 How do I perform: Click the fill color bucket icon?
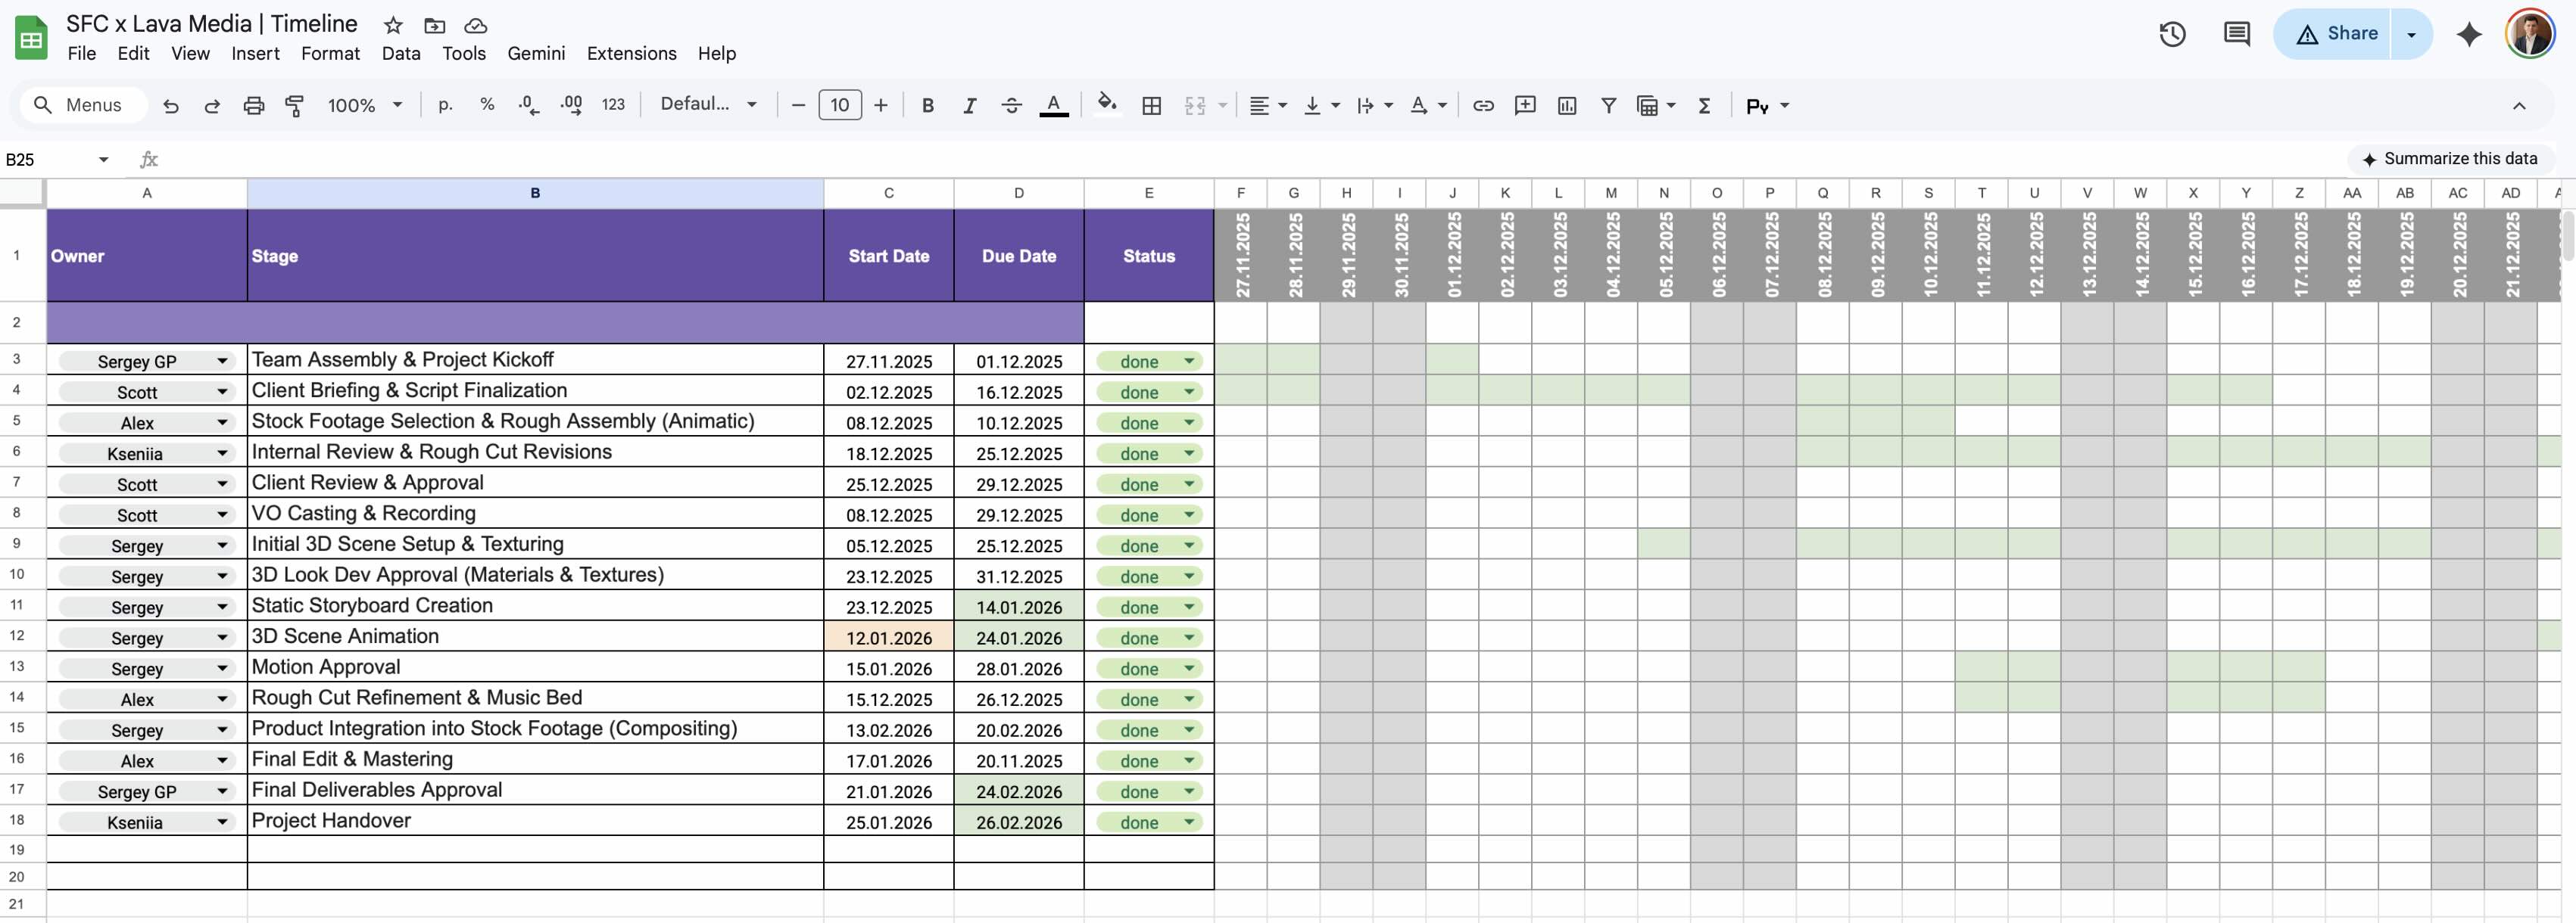[x=1106, y=105]
